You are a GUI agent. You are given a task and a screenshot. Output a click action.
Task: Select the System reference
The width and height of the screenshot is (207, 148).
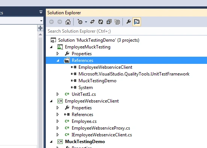click(x=86, y=88)
